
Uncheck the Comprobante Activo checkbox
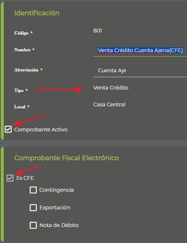8,129
